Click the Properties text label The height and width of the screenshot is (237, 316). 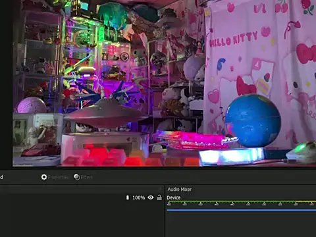click(x=58, y=177)
